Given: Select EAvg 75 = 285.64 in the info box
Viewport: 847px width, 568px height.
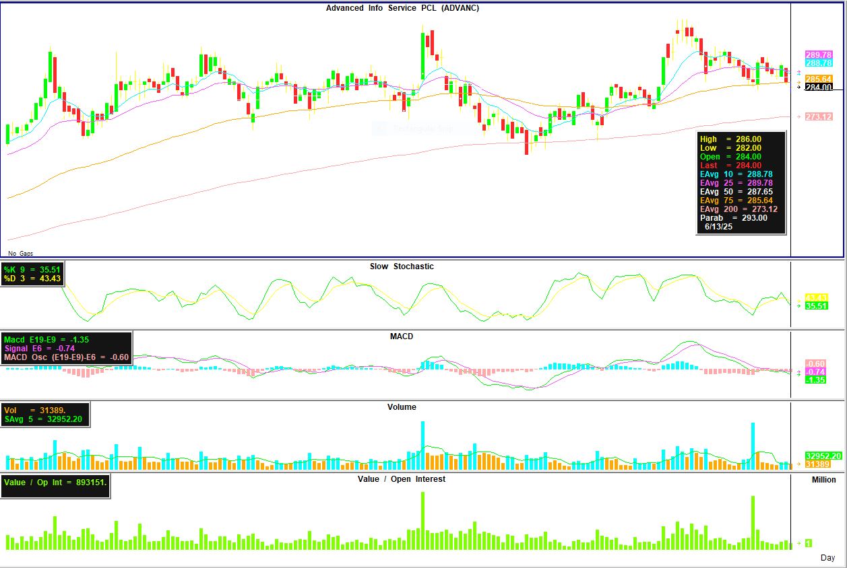Looking at the screenshot, I should point(736,201).
